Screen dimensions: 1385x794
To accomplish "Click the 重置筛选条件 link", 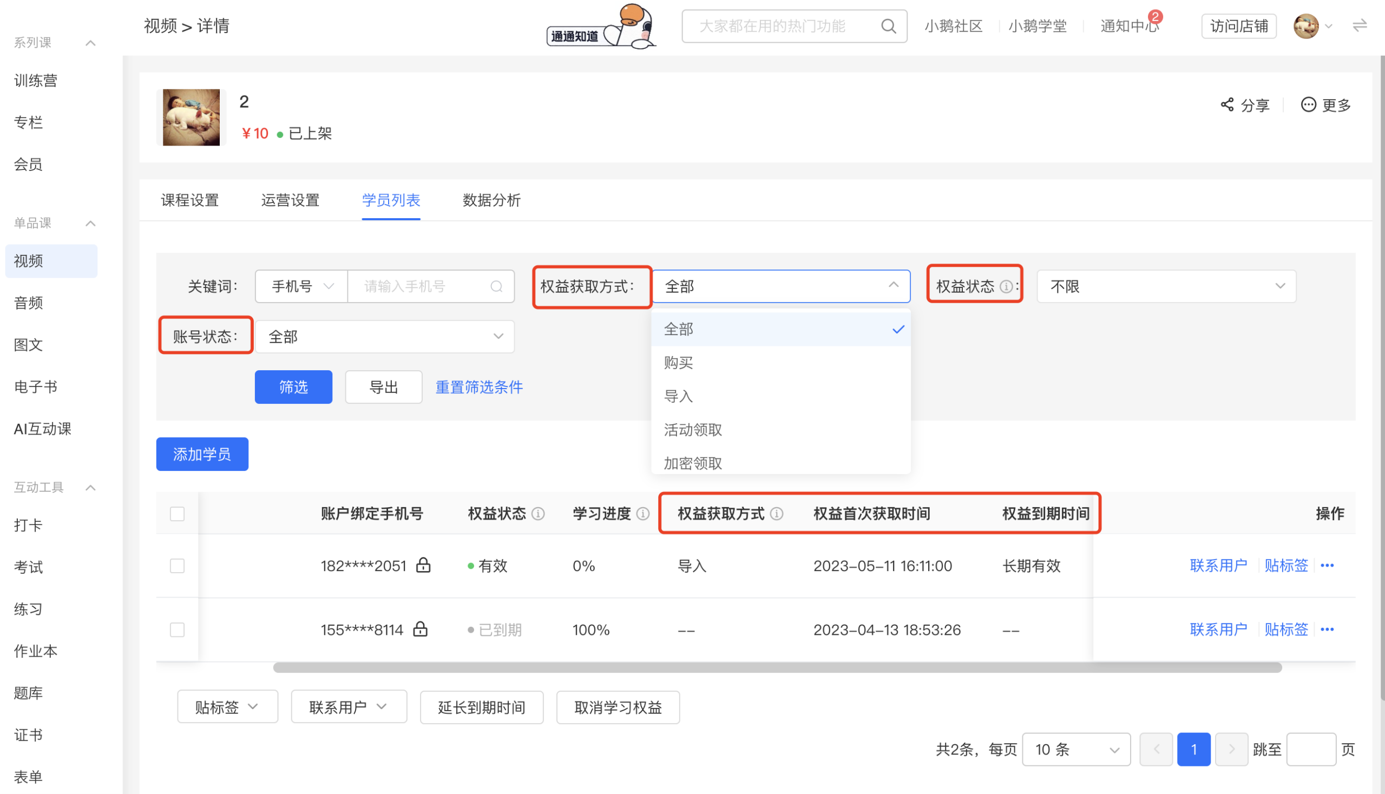I will point(479,386).
